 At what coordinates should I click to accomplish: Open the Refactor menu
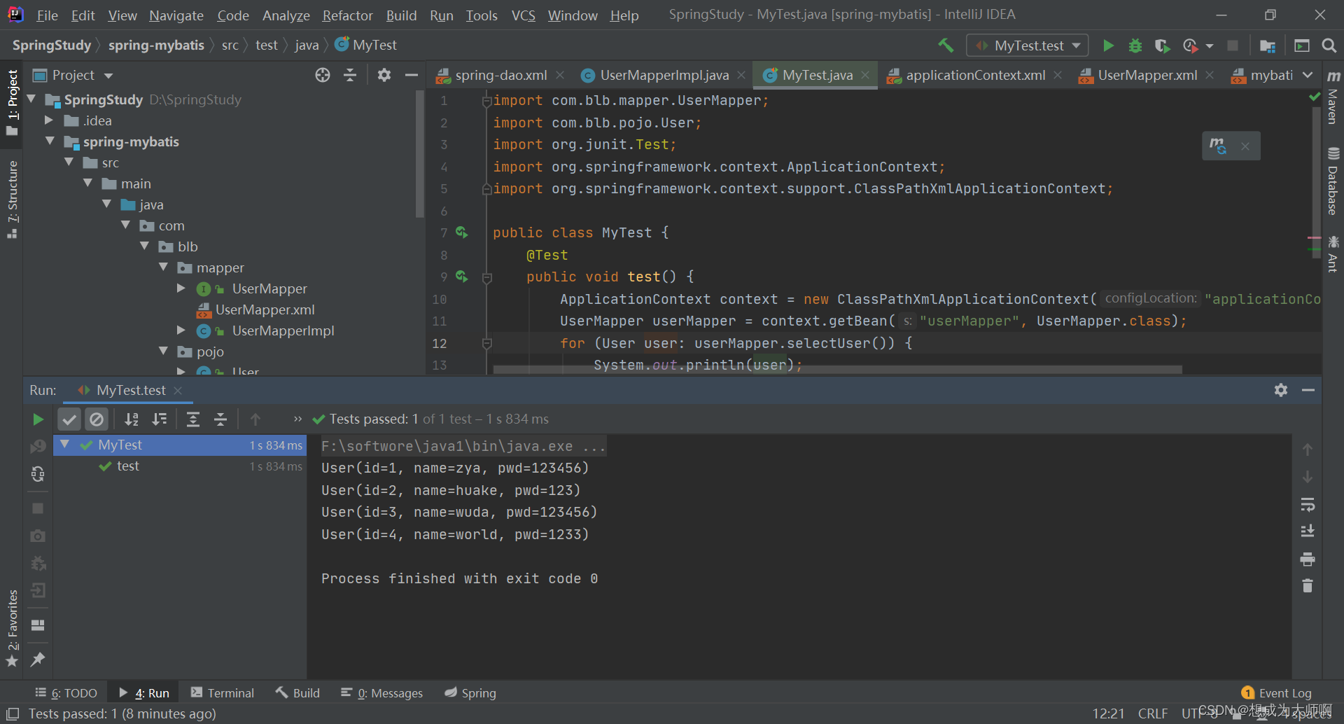coord(347,15)
